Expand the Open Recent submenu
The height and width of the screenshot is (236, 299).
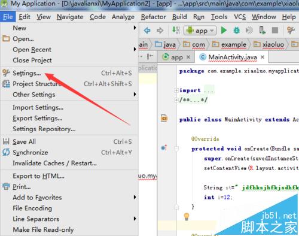point(69,49)
